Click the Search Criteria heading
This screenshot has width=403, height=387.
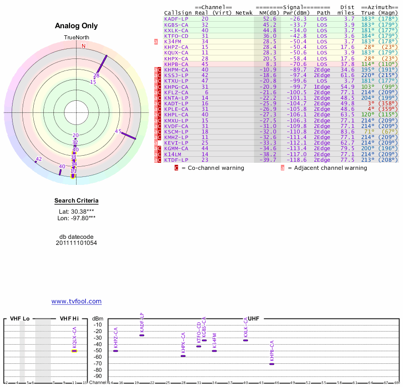click(76, 201)
